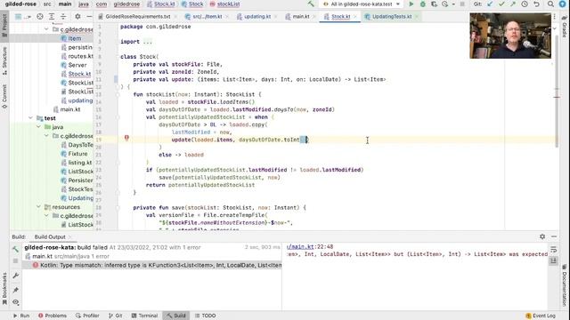Click the hammer Build Project icon in top toolbar

point(311,4)
